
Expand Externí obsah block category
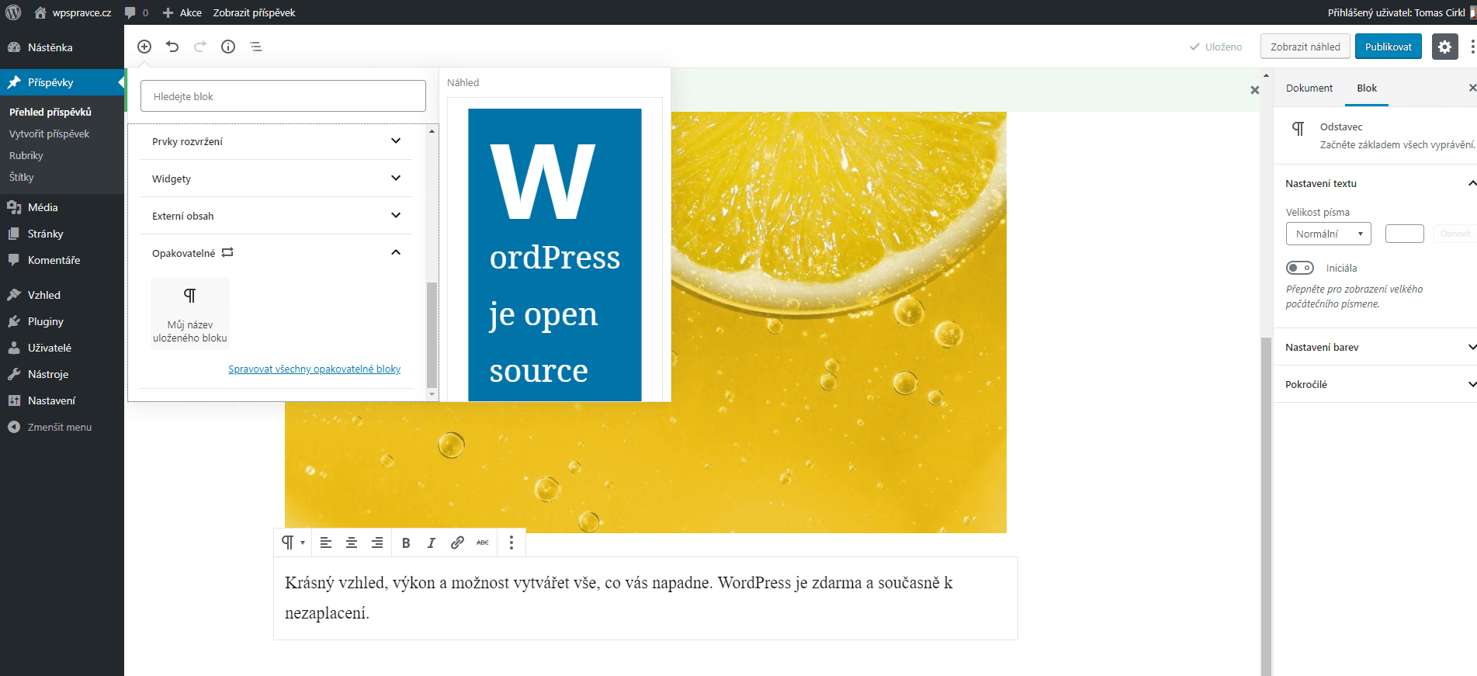click(276, 216)
